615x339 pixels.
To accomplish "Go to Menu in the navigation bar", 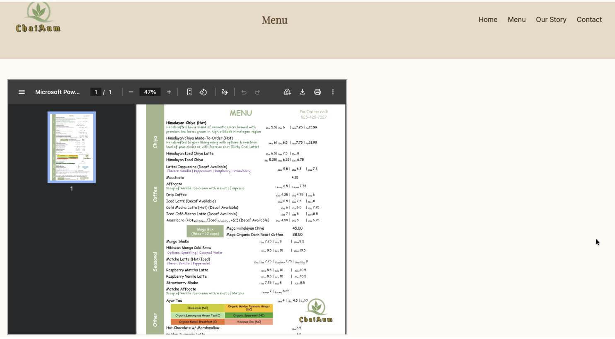I will (517, 19).
